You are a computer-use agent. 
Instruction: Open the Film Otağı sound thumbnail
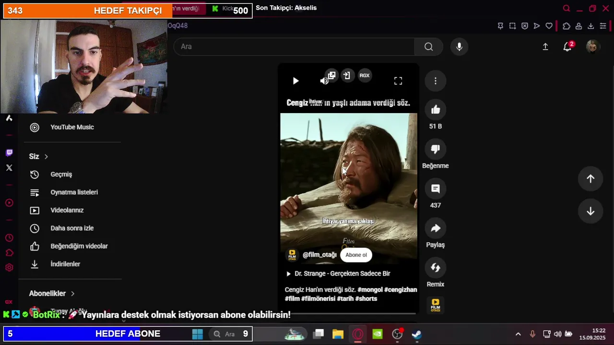click(436, 305)
